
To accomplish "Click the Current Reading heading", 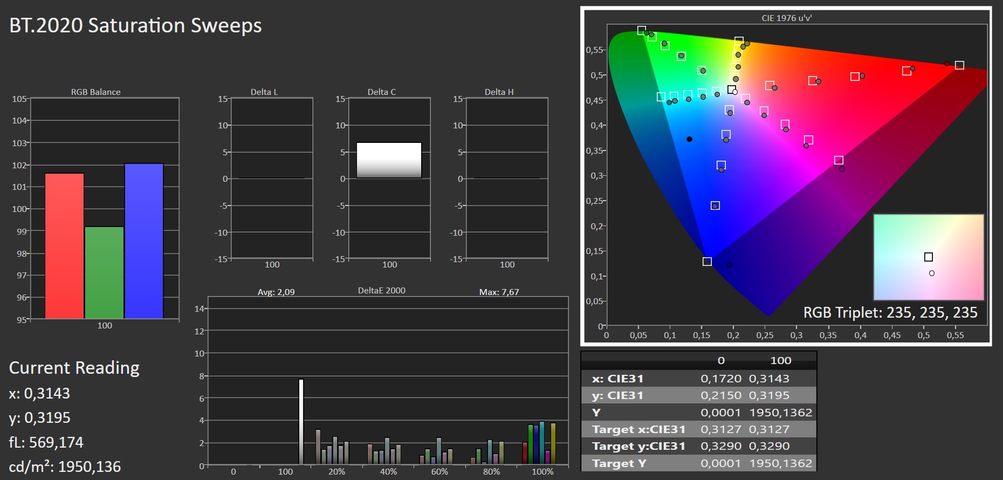I will pyautogui.click(x=74, y=368).
